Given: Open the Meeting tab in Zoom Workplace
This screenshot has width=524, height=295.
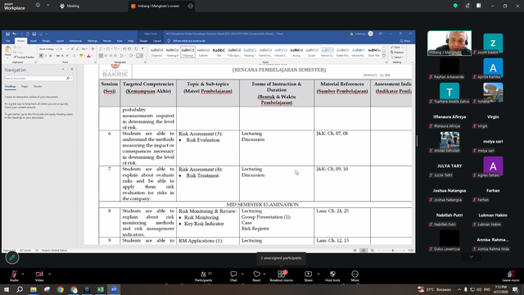Looking at the screenshot, I should 70,6.
